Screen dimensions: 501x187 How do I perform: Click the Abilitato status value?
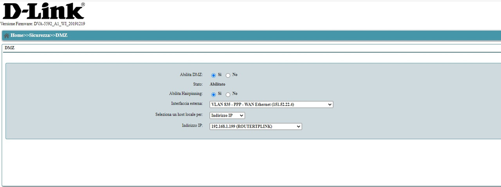click(x=217, y=84)
